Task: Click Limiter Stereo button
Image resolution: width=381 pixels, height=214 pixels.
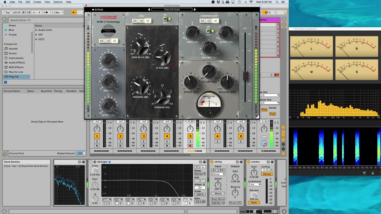Action: 267,174
